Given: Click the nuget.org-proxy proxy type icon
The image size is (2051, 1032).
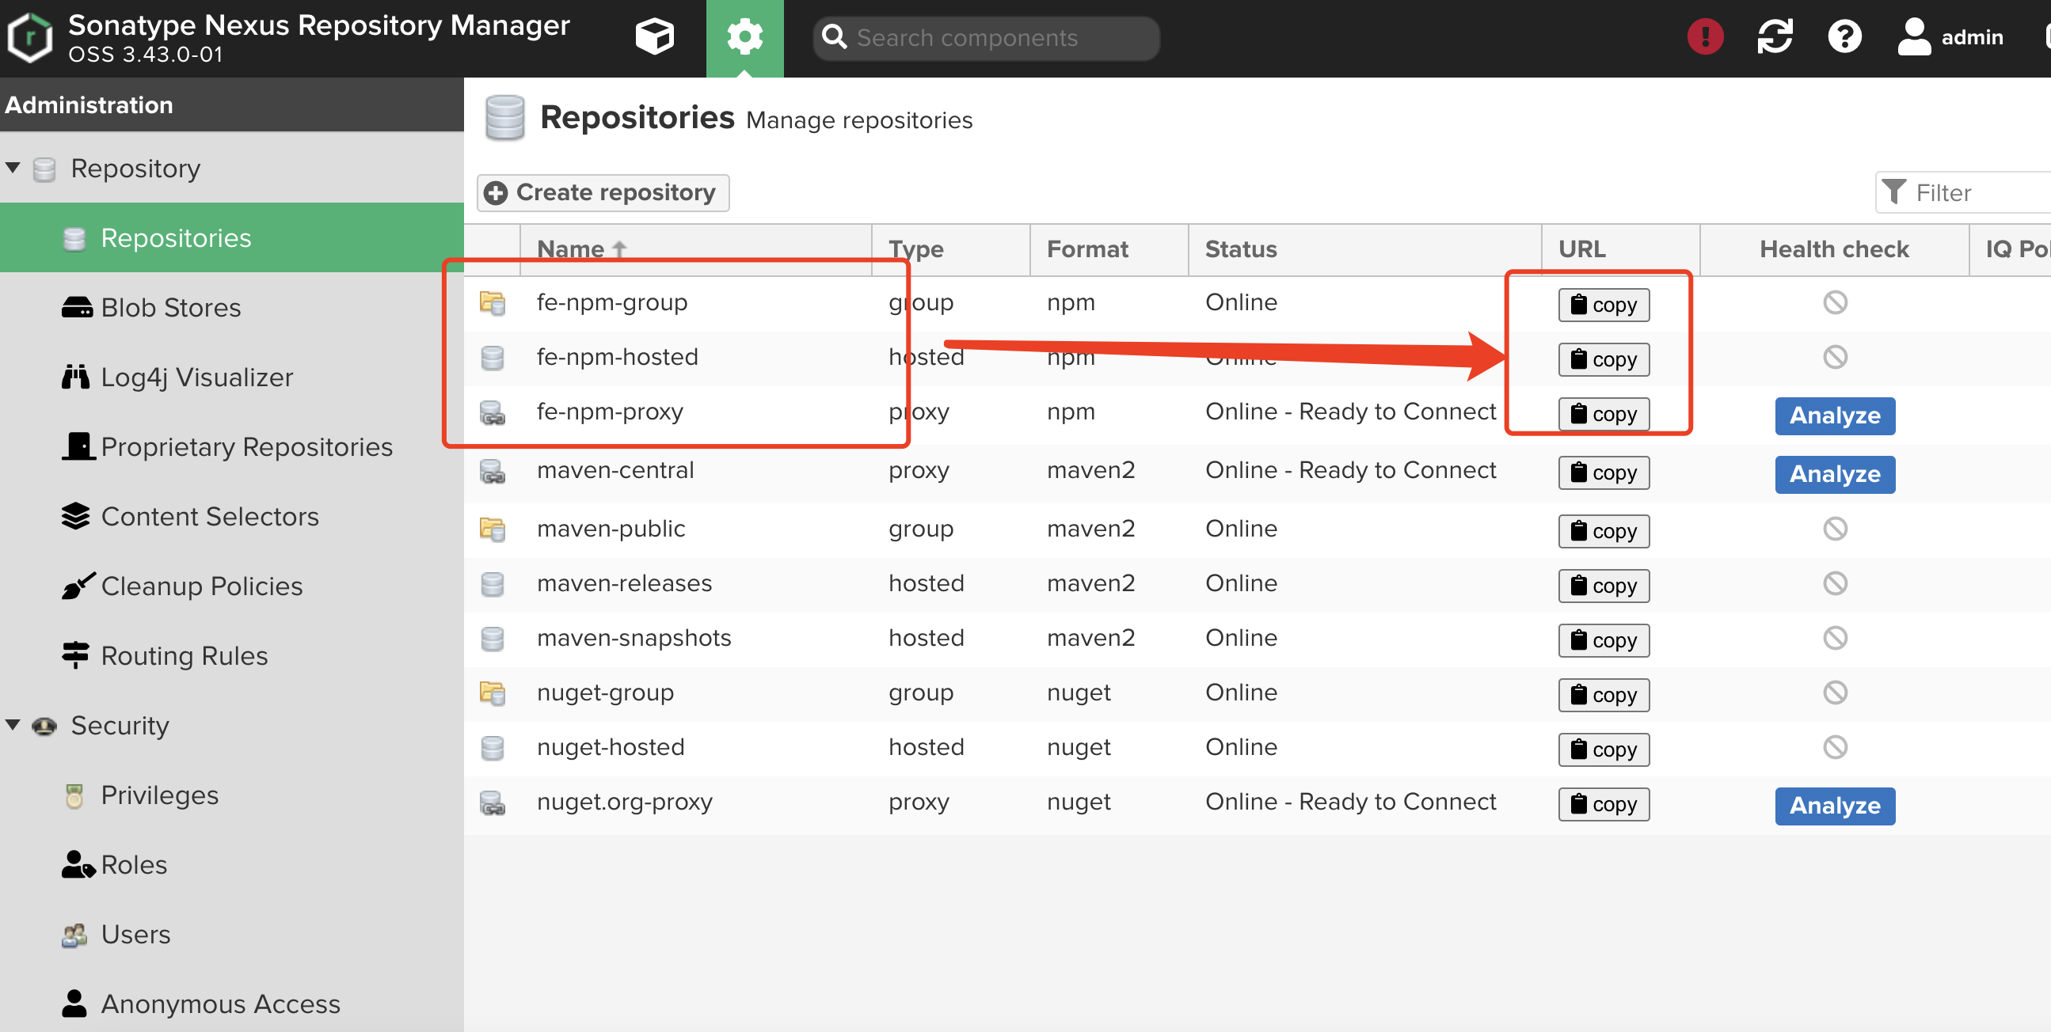Looking at the screenshot, I should click(x=492, y=802).
